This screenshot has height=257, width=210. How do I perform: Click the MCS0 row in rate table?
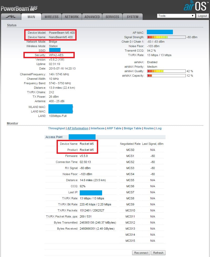point(142,150)
